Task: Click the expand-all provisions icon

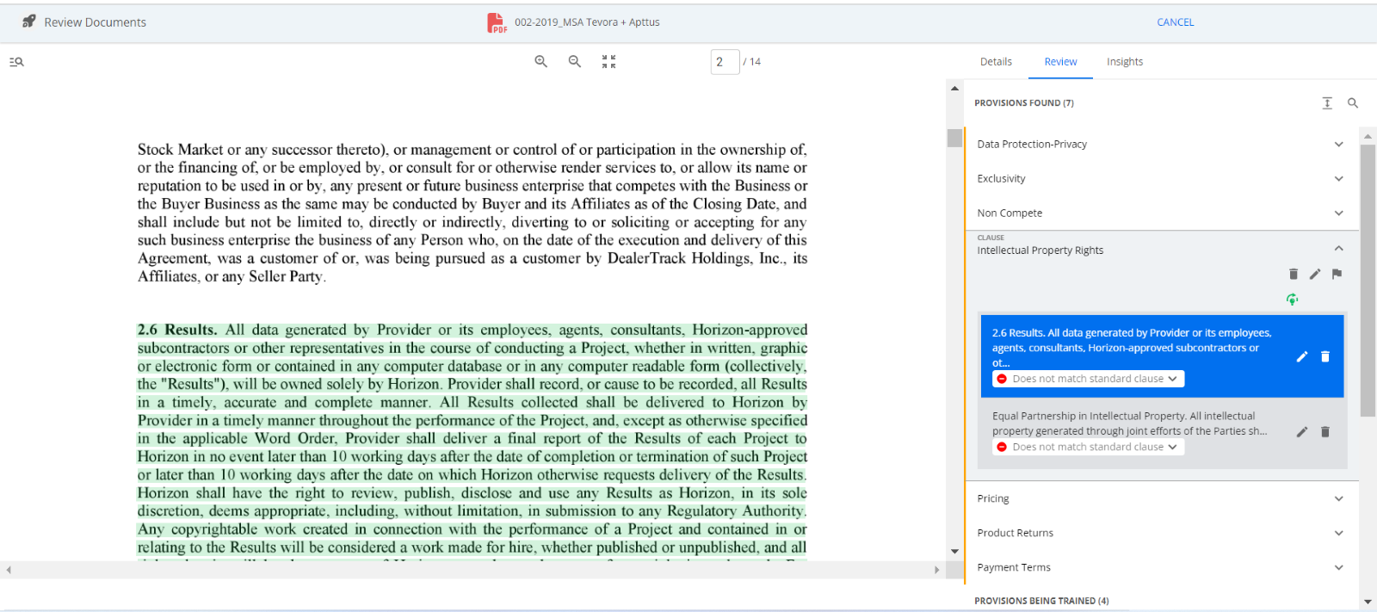Action: coord(1326,103)
